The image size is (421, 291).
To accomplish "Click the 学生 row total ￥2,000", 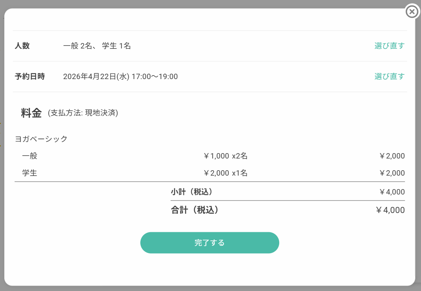I will [x=392, y=173].
